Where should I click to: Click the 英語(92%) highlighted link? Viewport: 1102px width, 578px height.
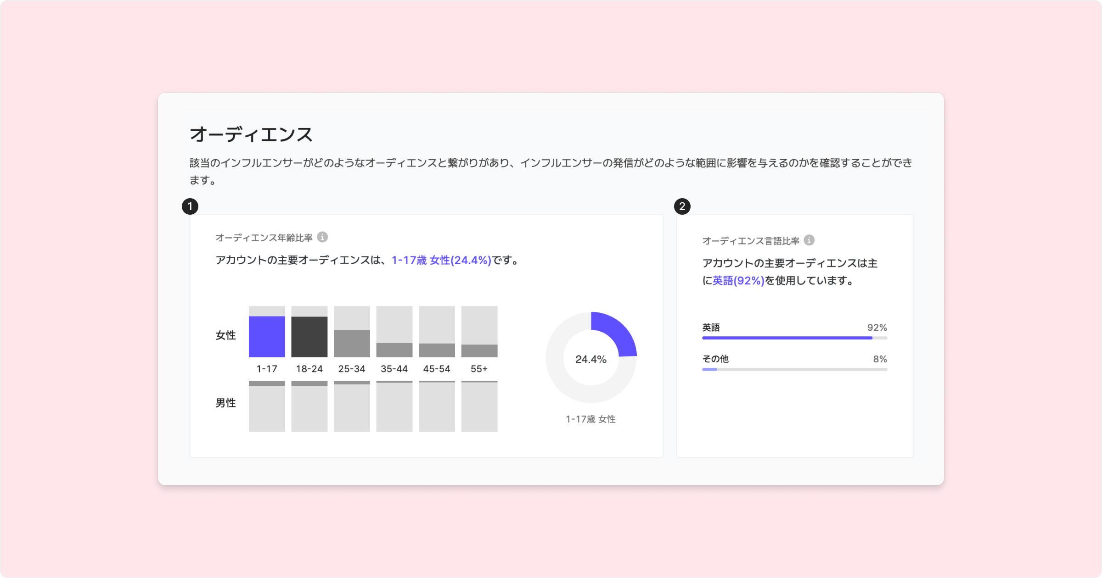click(x=738, y=280)
